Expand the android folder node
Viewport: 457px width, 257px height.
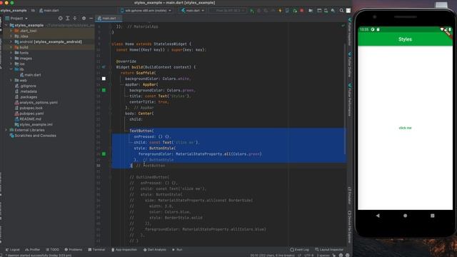point(11,41)
